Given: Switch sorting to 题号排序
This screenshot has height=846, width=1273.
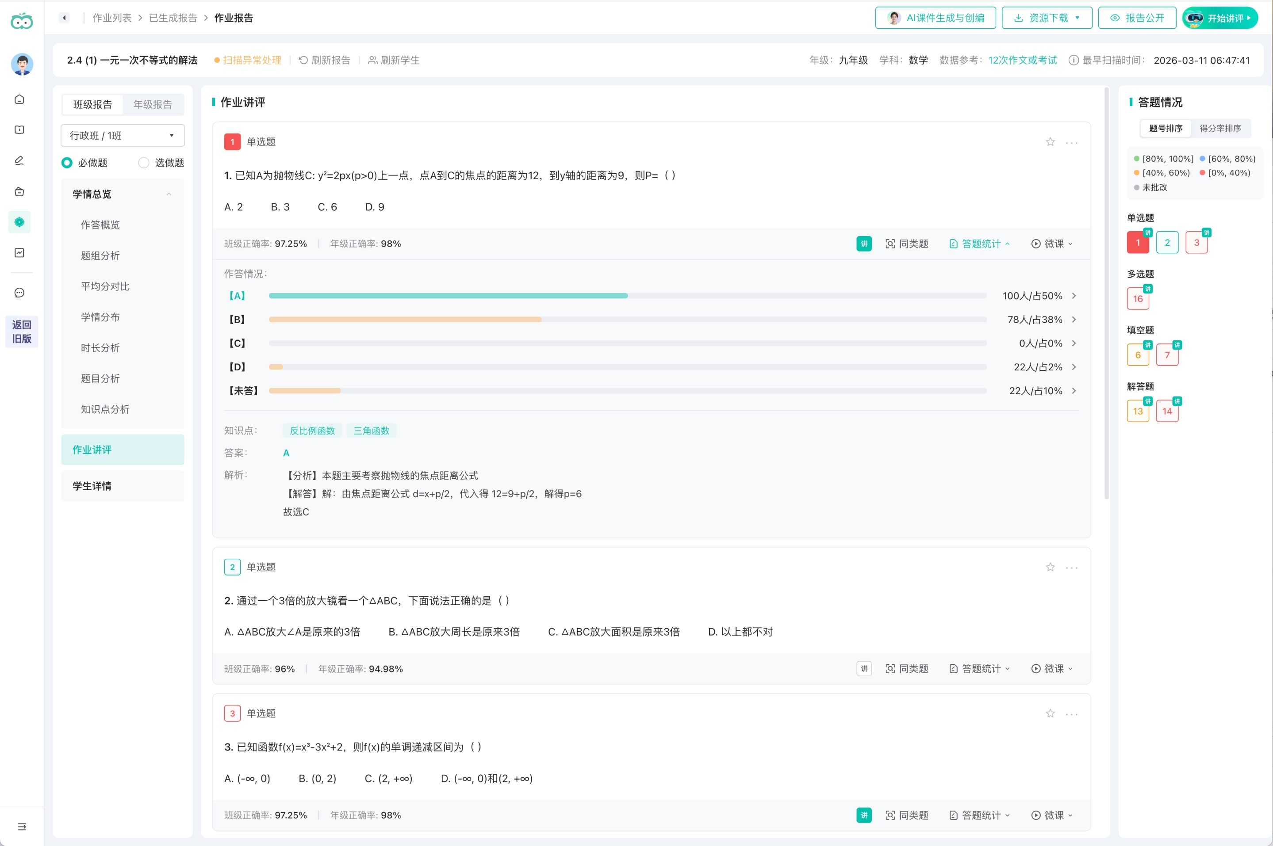Looking at the screenshot, I should point(1166,128).
